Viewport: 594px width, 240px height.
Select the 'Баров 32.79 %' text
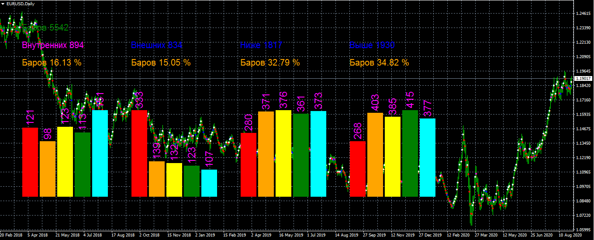(270, 63)
